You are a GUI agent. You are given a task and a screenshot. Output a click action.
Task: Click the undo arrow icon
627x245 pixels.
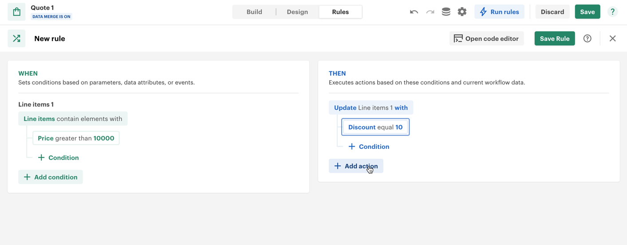coord(414,12)
